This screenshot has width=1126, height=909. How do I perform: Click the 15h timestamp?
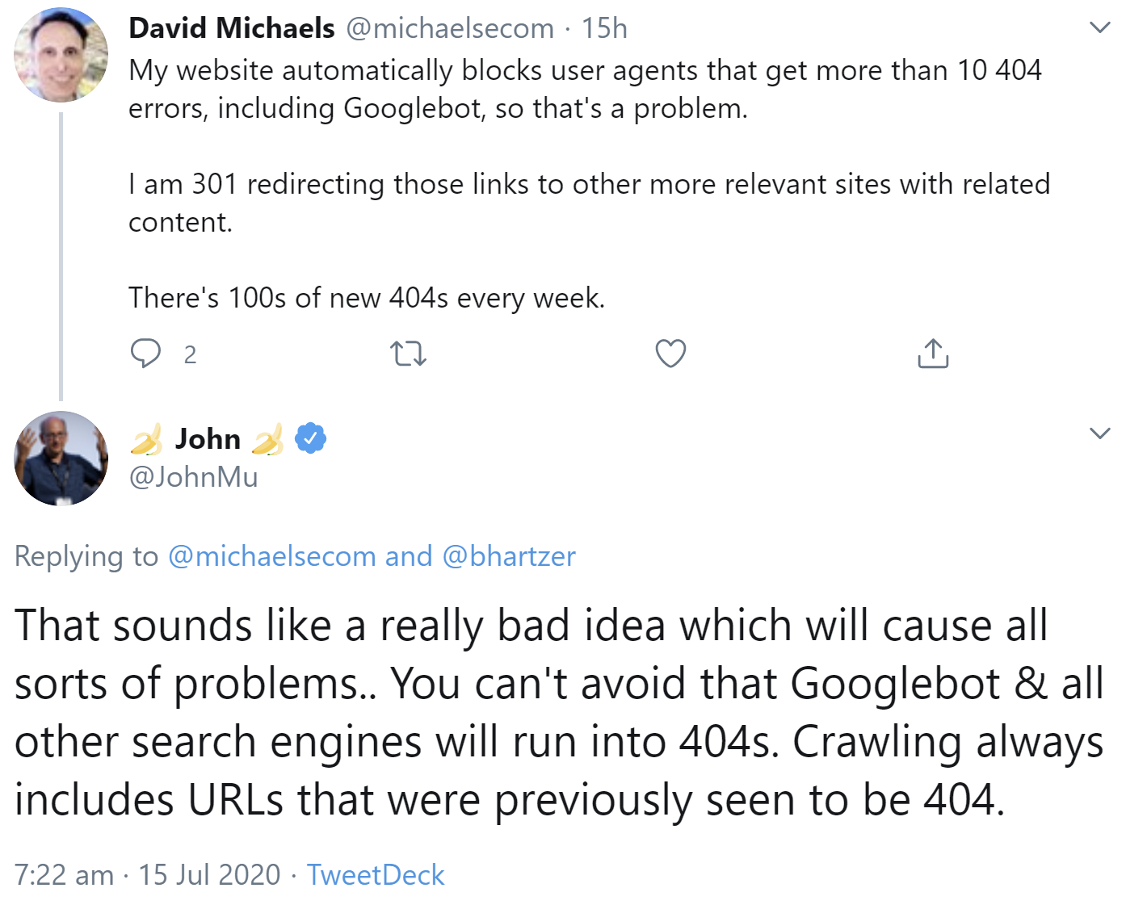click(604, 27)
